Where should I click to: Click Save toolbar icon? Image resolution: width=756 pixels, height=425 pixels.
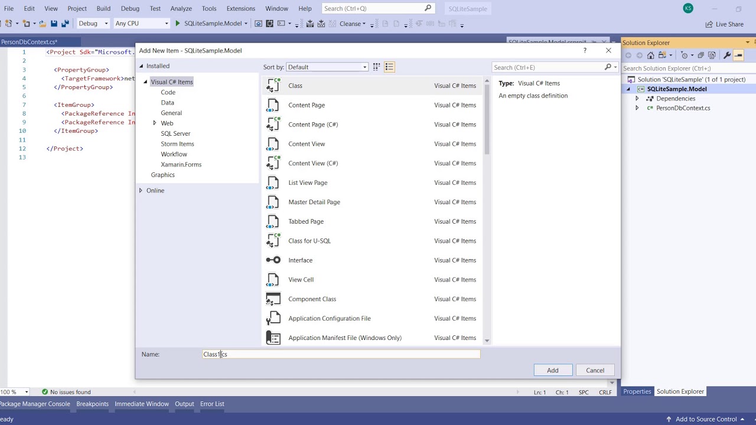54,24
